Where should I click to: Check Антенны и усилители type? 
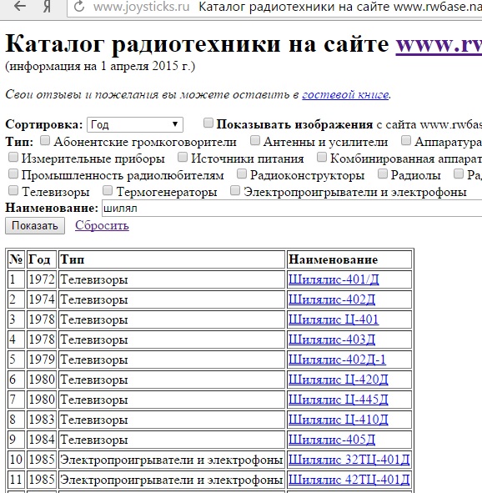pyautogui.click(x=255, y=140)
